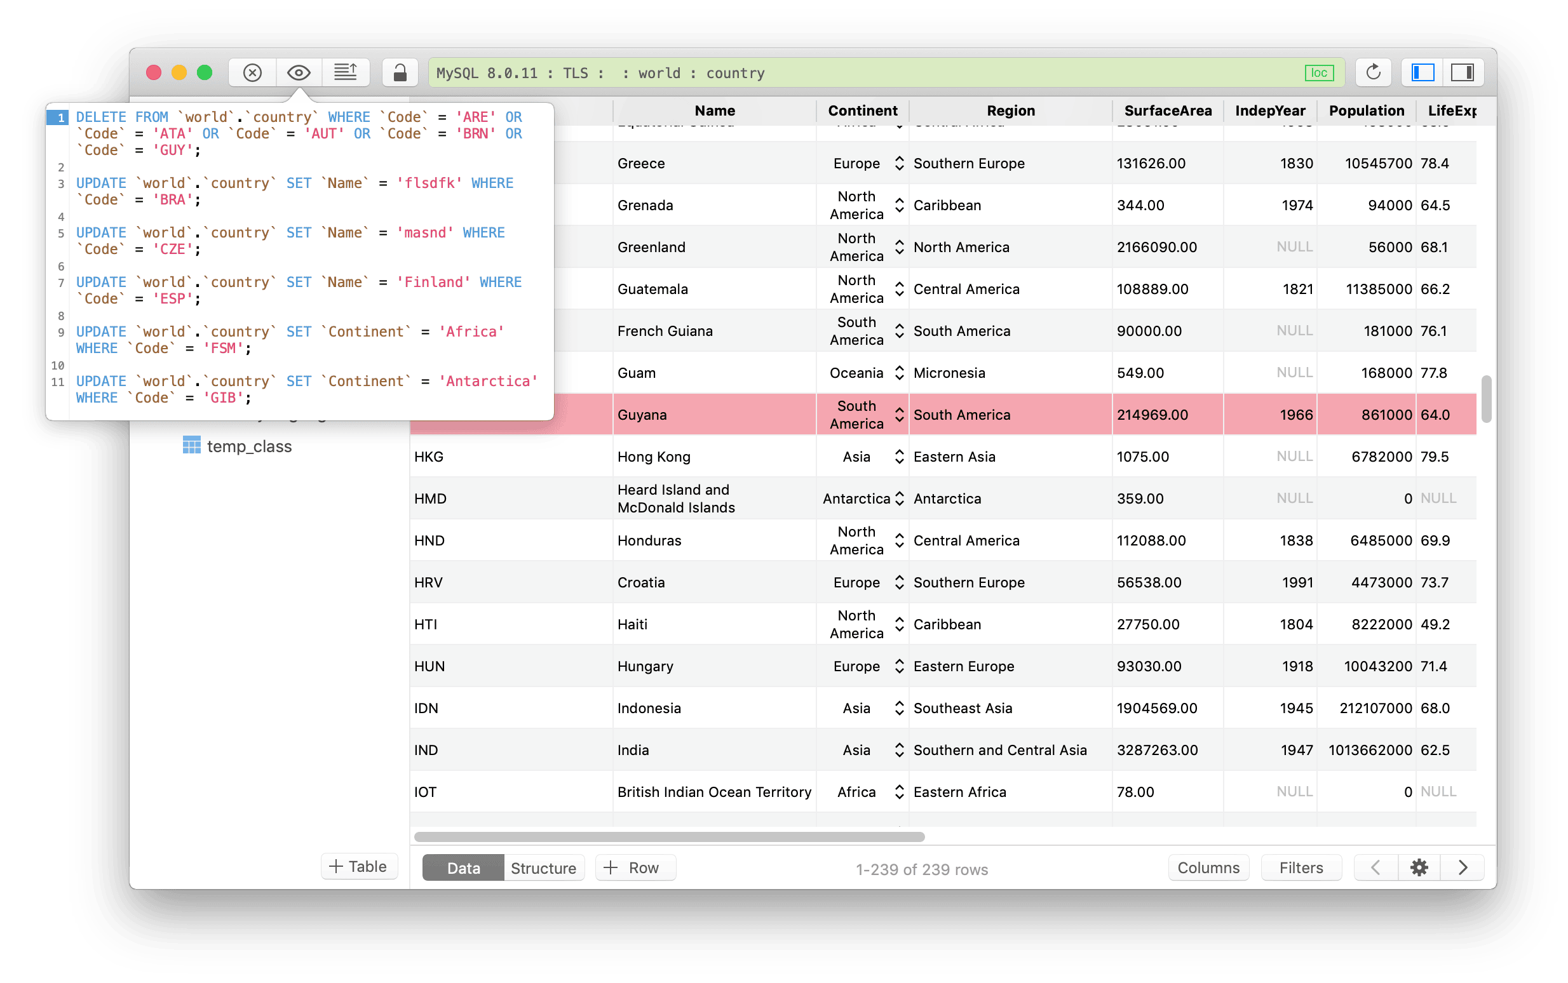
Task: Click the British Indian Ocean Territory cell
Action: click(x=714, y=792)
